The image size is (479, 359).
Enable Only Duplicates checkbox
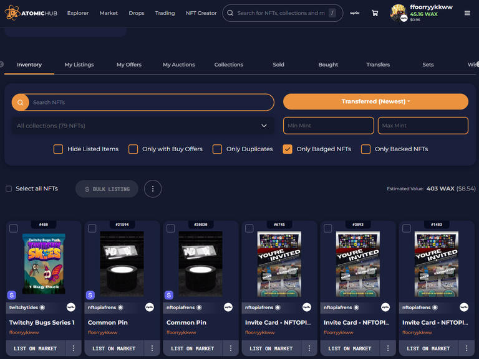(217, 149)
